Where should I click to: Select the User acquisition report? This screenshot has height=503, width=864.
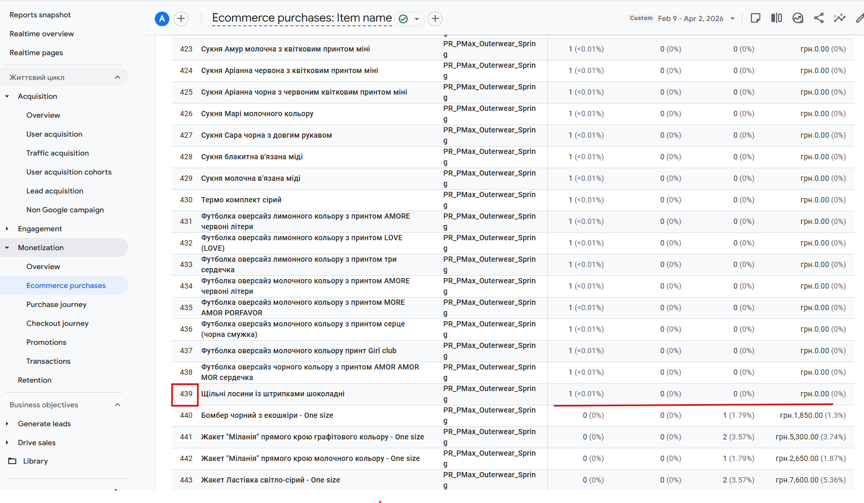point(54,134)
